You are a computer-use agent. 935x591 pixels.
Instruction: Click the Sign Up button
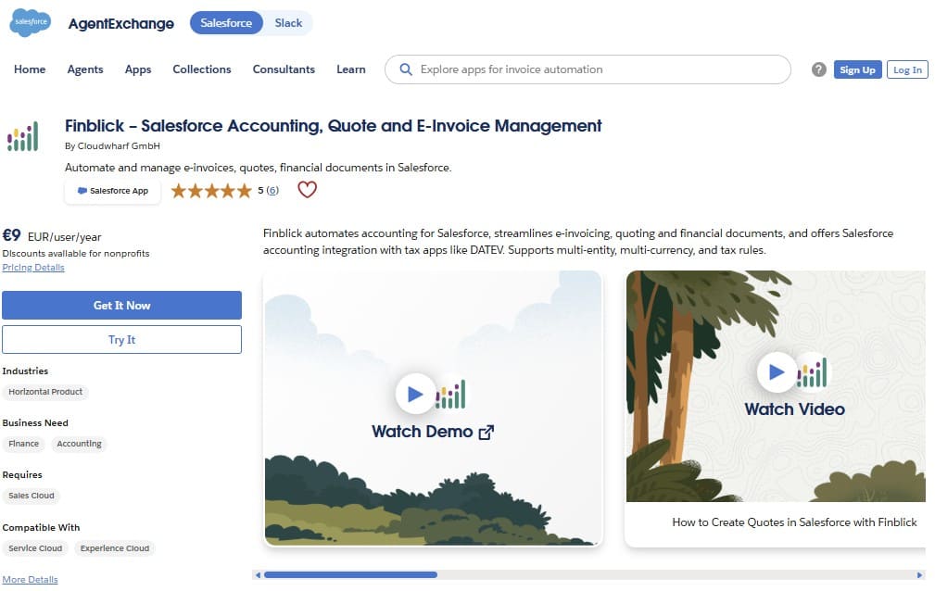coord(857,69)
